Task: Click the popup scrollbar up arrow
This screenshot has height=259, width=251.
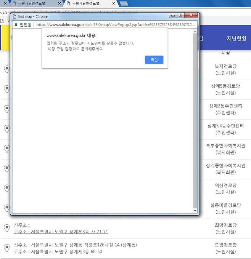Action: pyautogui.click(x=195, y=31)
